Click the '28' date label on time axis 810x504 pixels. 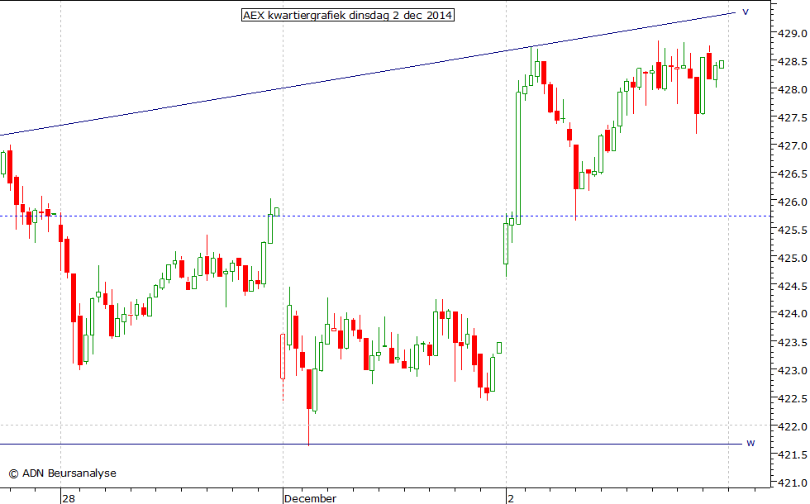click(x=68, y=498)
